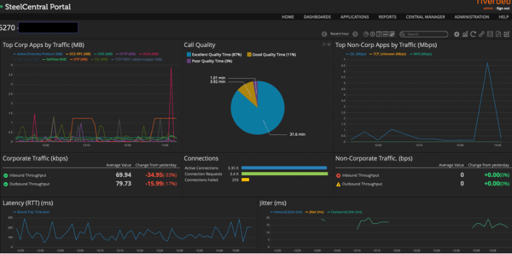Click the chain link share icon
Viewport: 512px width, 254px height.
tap(481, 34)
